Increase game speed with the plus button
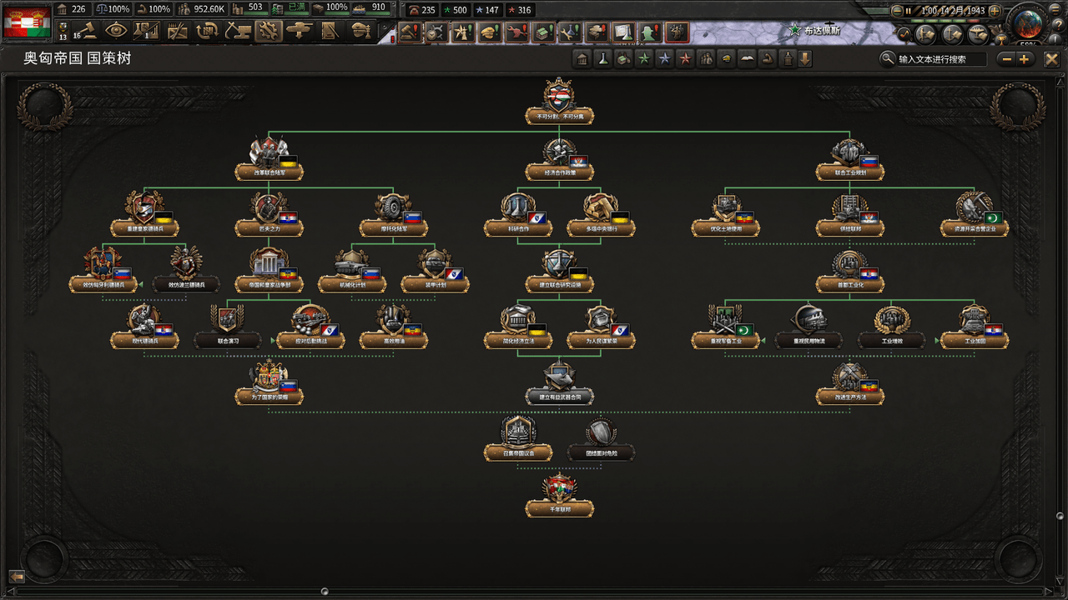1068x600 pixels. (994, 10)
